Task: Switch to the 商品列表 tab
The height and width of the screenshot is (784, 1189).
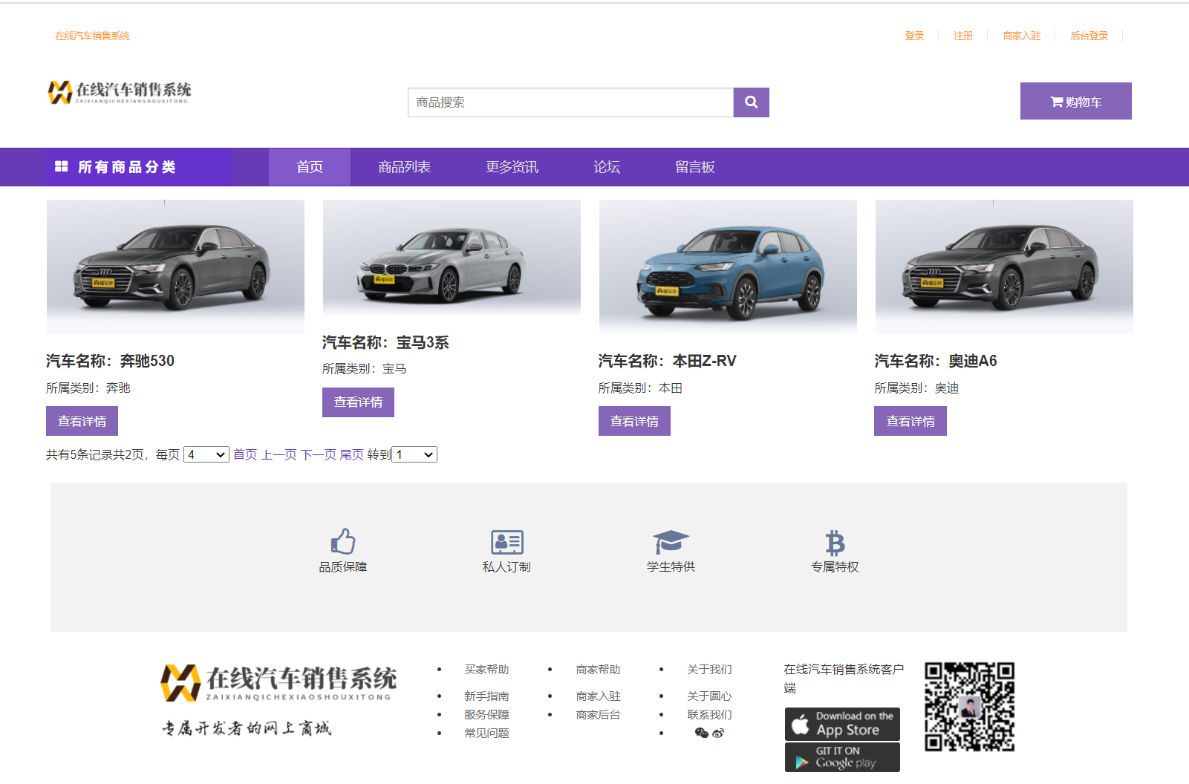Action: click(405, 166)
